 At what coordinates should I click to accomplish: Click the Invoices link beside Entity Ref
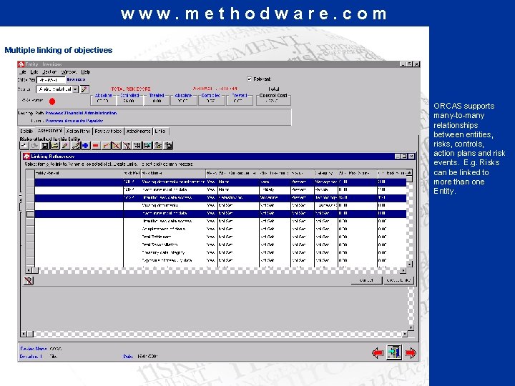(x=77, y=79)
